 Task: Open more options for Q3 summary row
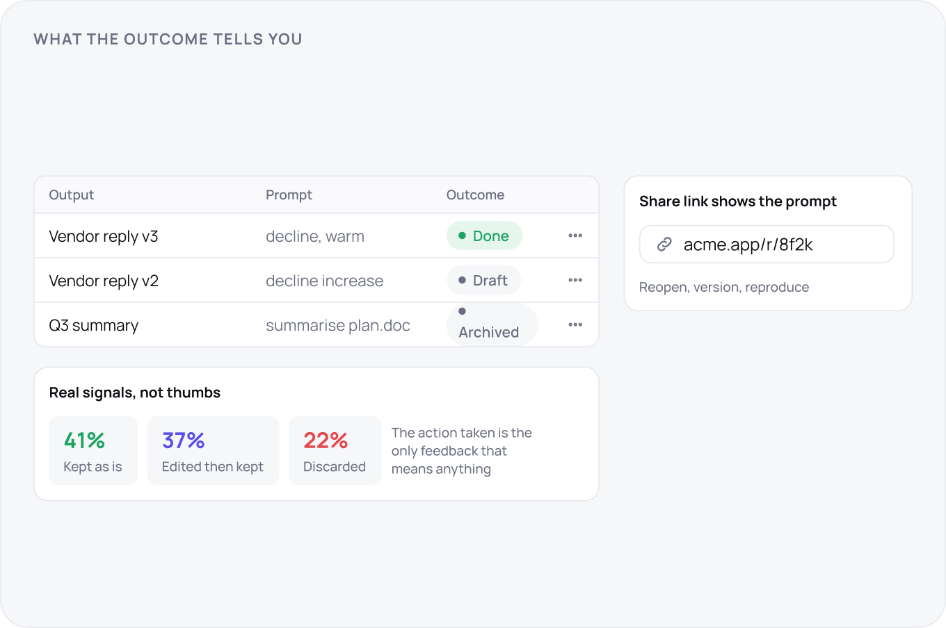tap(575, 324)
